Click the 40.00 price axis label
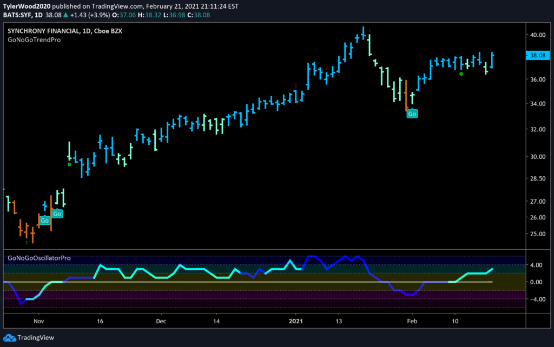554x347 pixels. 537,35
